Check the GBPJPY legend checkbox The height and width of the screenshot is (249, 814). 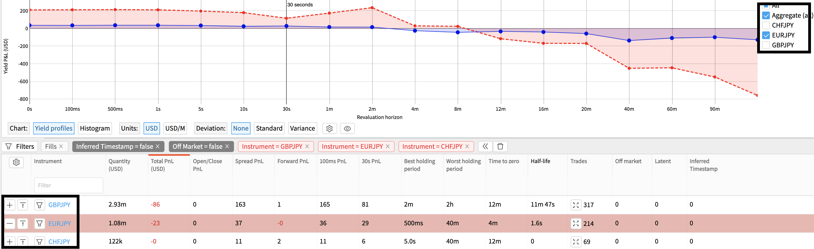click(766, 45)
